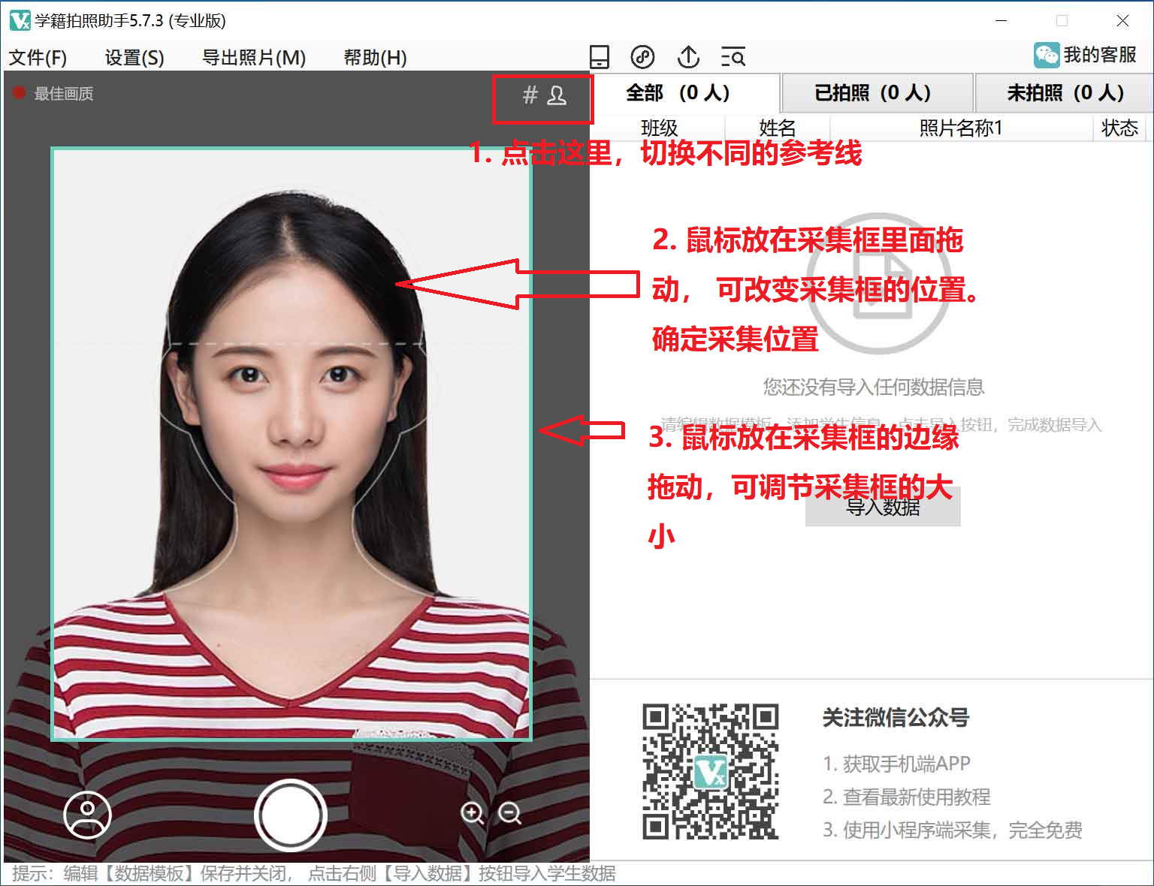Open the 设置(S) menu
The width and height of the screenshot is (1154, 886).
(x=134, y=58)
